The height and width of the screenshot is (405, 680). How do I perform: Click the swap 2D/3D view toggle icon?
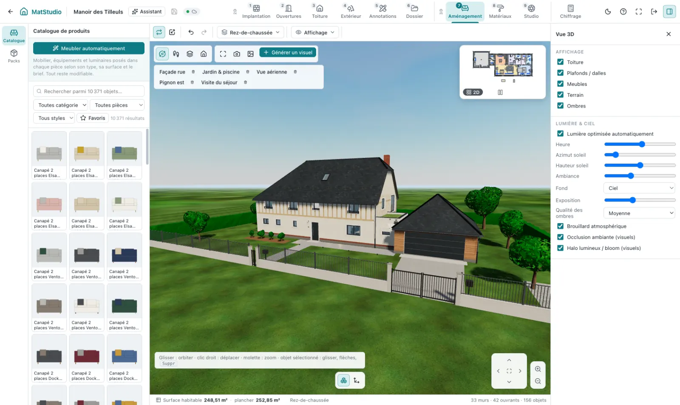pos(159,32)
